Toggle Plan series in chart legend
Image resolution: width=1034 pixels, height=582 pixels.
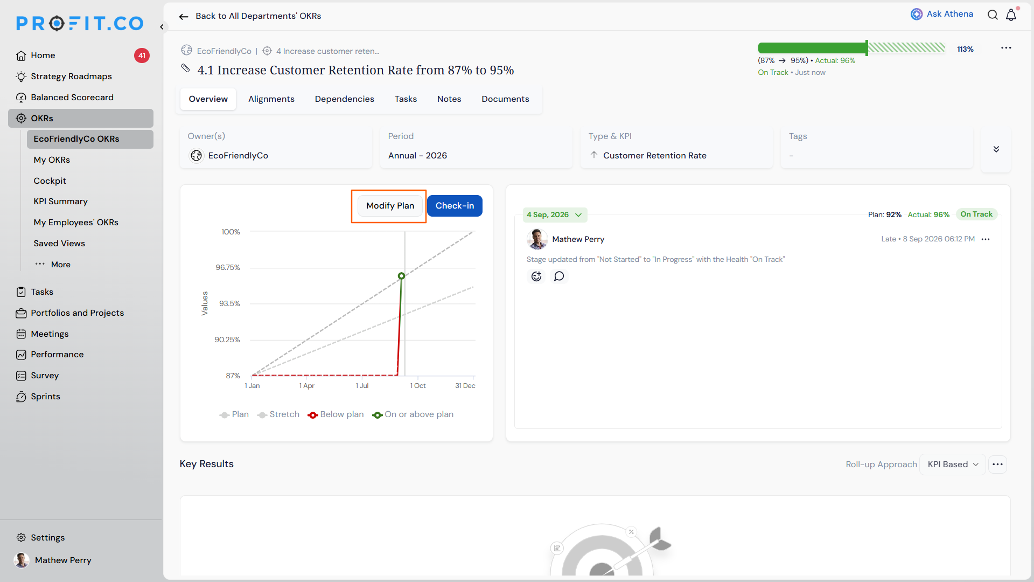click(x=234, y=414)
